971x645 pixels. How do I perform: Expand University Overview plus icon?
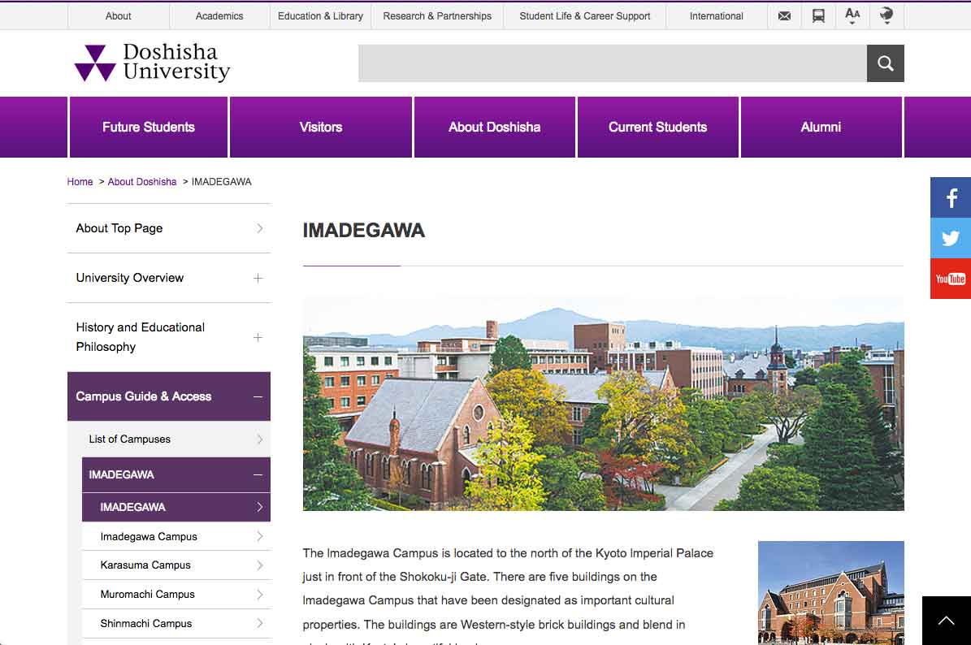coord(258,278)
